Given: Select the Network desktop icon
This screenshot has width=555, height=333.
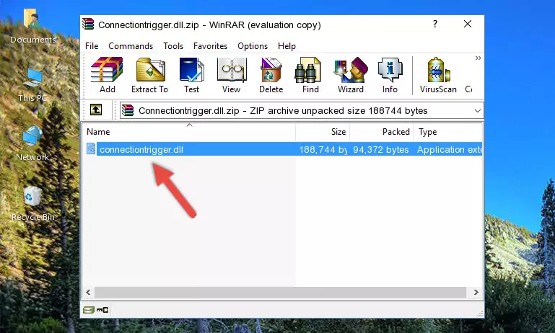Looking at the screenshot, I should pos(32,143).
